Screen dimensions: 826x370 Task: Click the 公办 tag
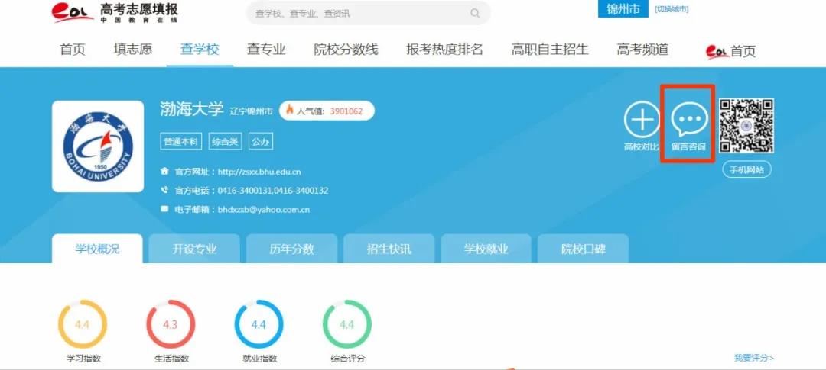[x=261, y=141]
